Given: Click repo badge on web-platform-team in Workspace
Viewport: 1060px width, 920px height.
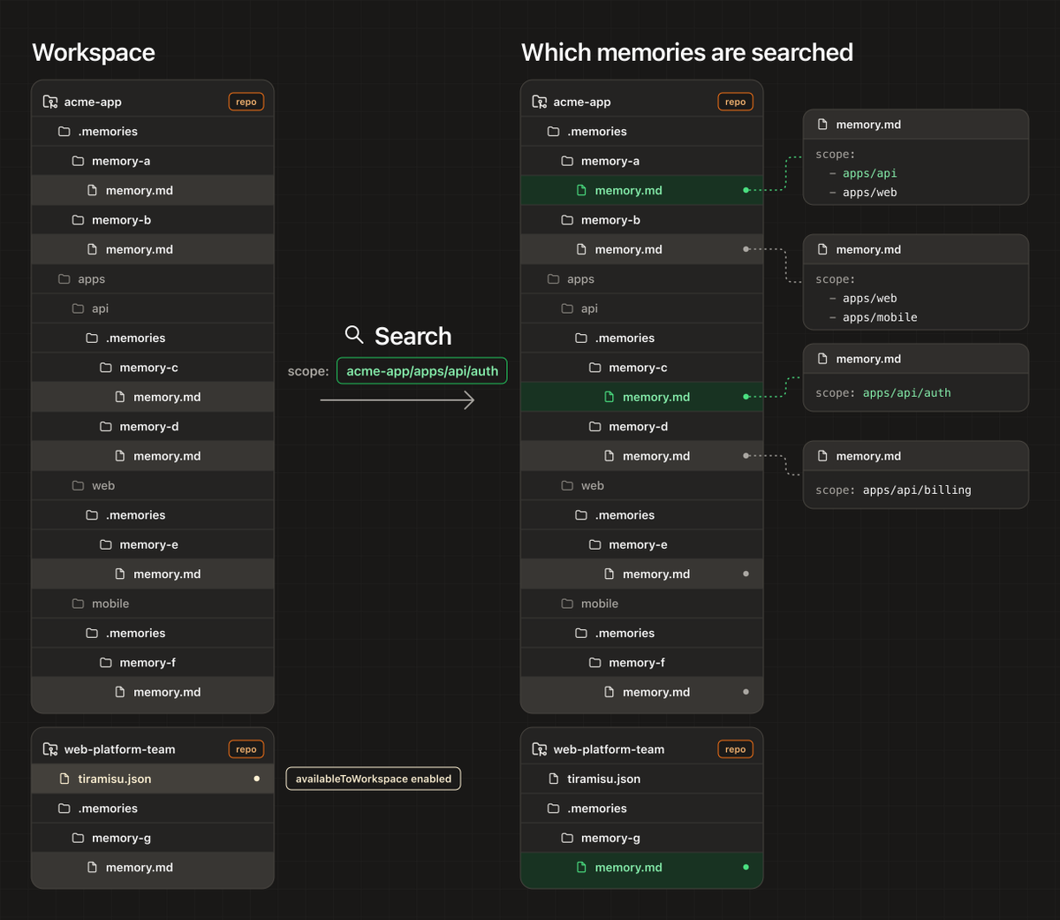Looking at the screenshot, I should coord(246,749).
